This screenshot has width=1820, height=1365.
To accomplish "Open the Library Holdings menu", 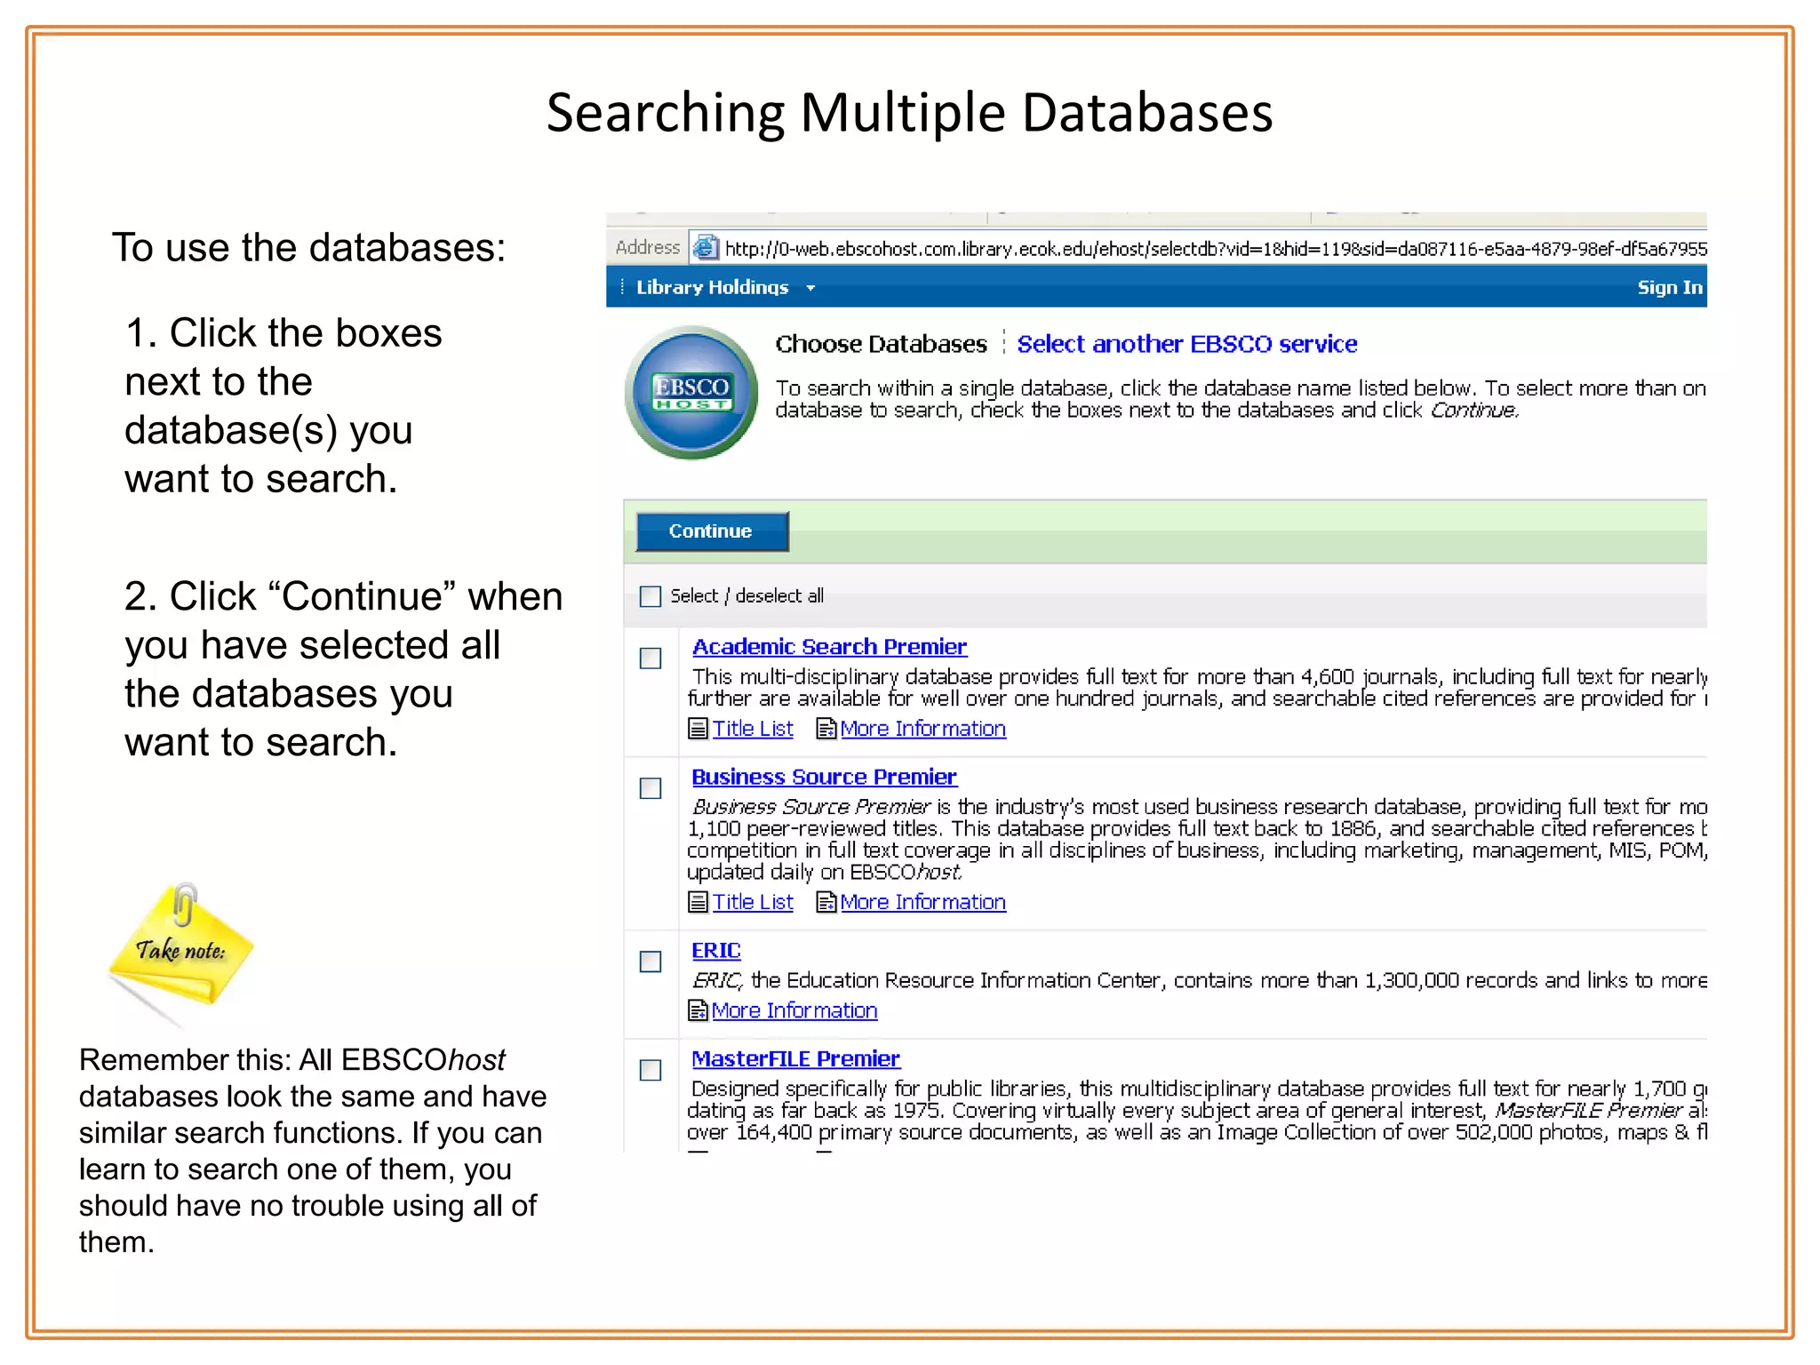I will coord(712,287).
